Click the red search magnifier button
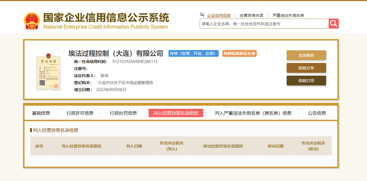The image size is (367, 181). pos(333,24)
